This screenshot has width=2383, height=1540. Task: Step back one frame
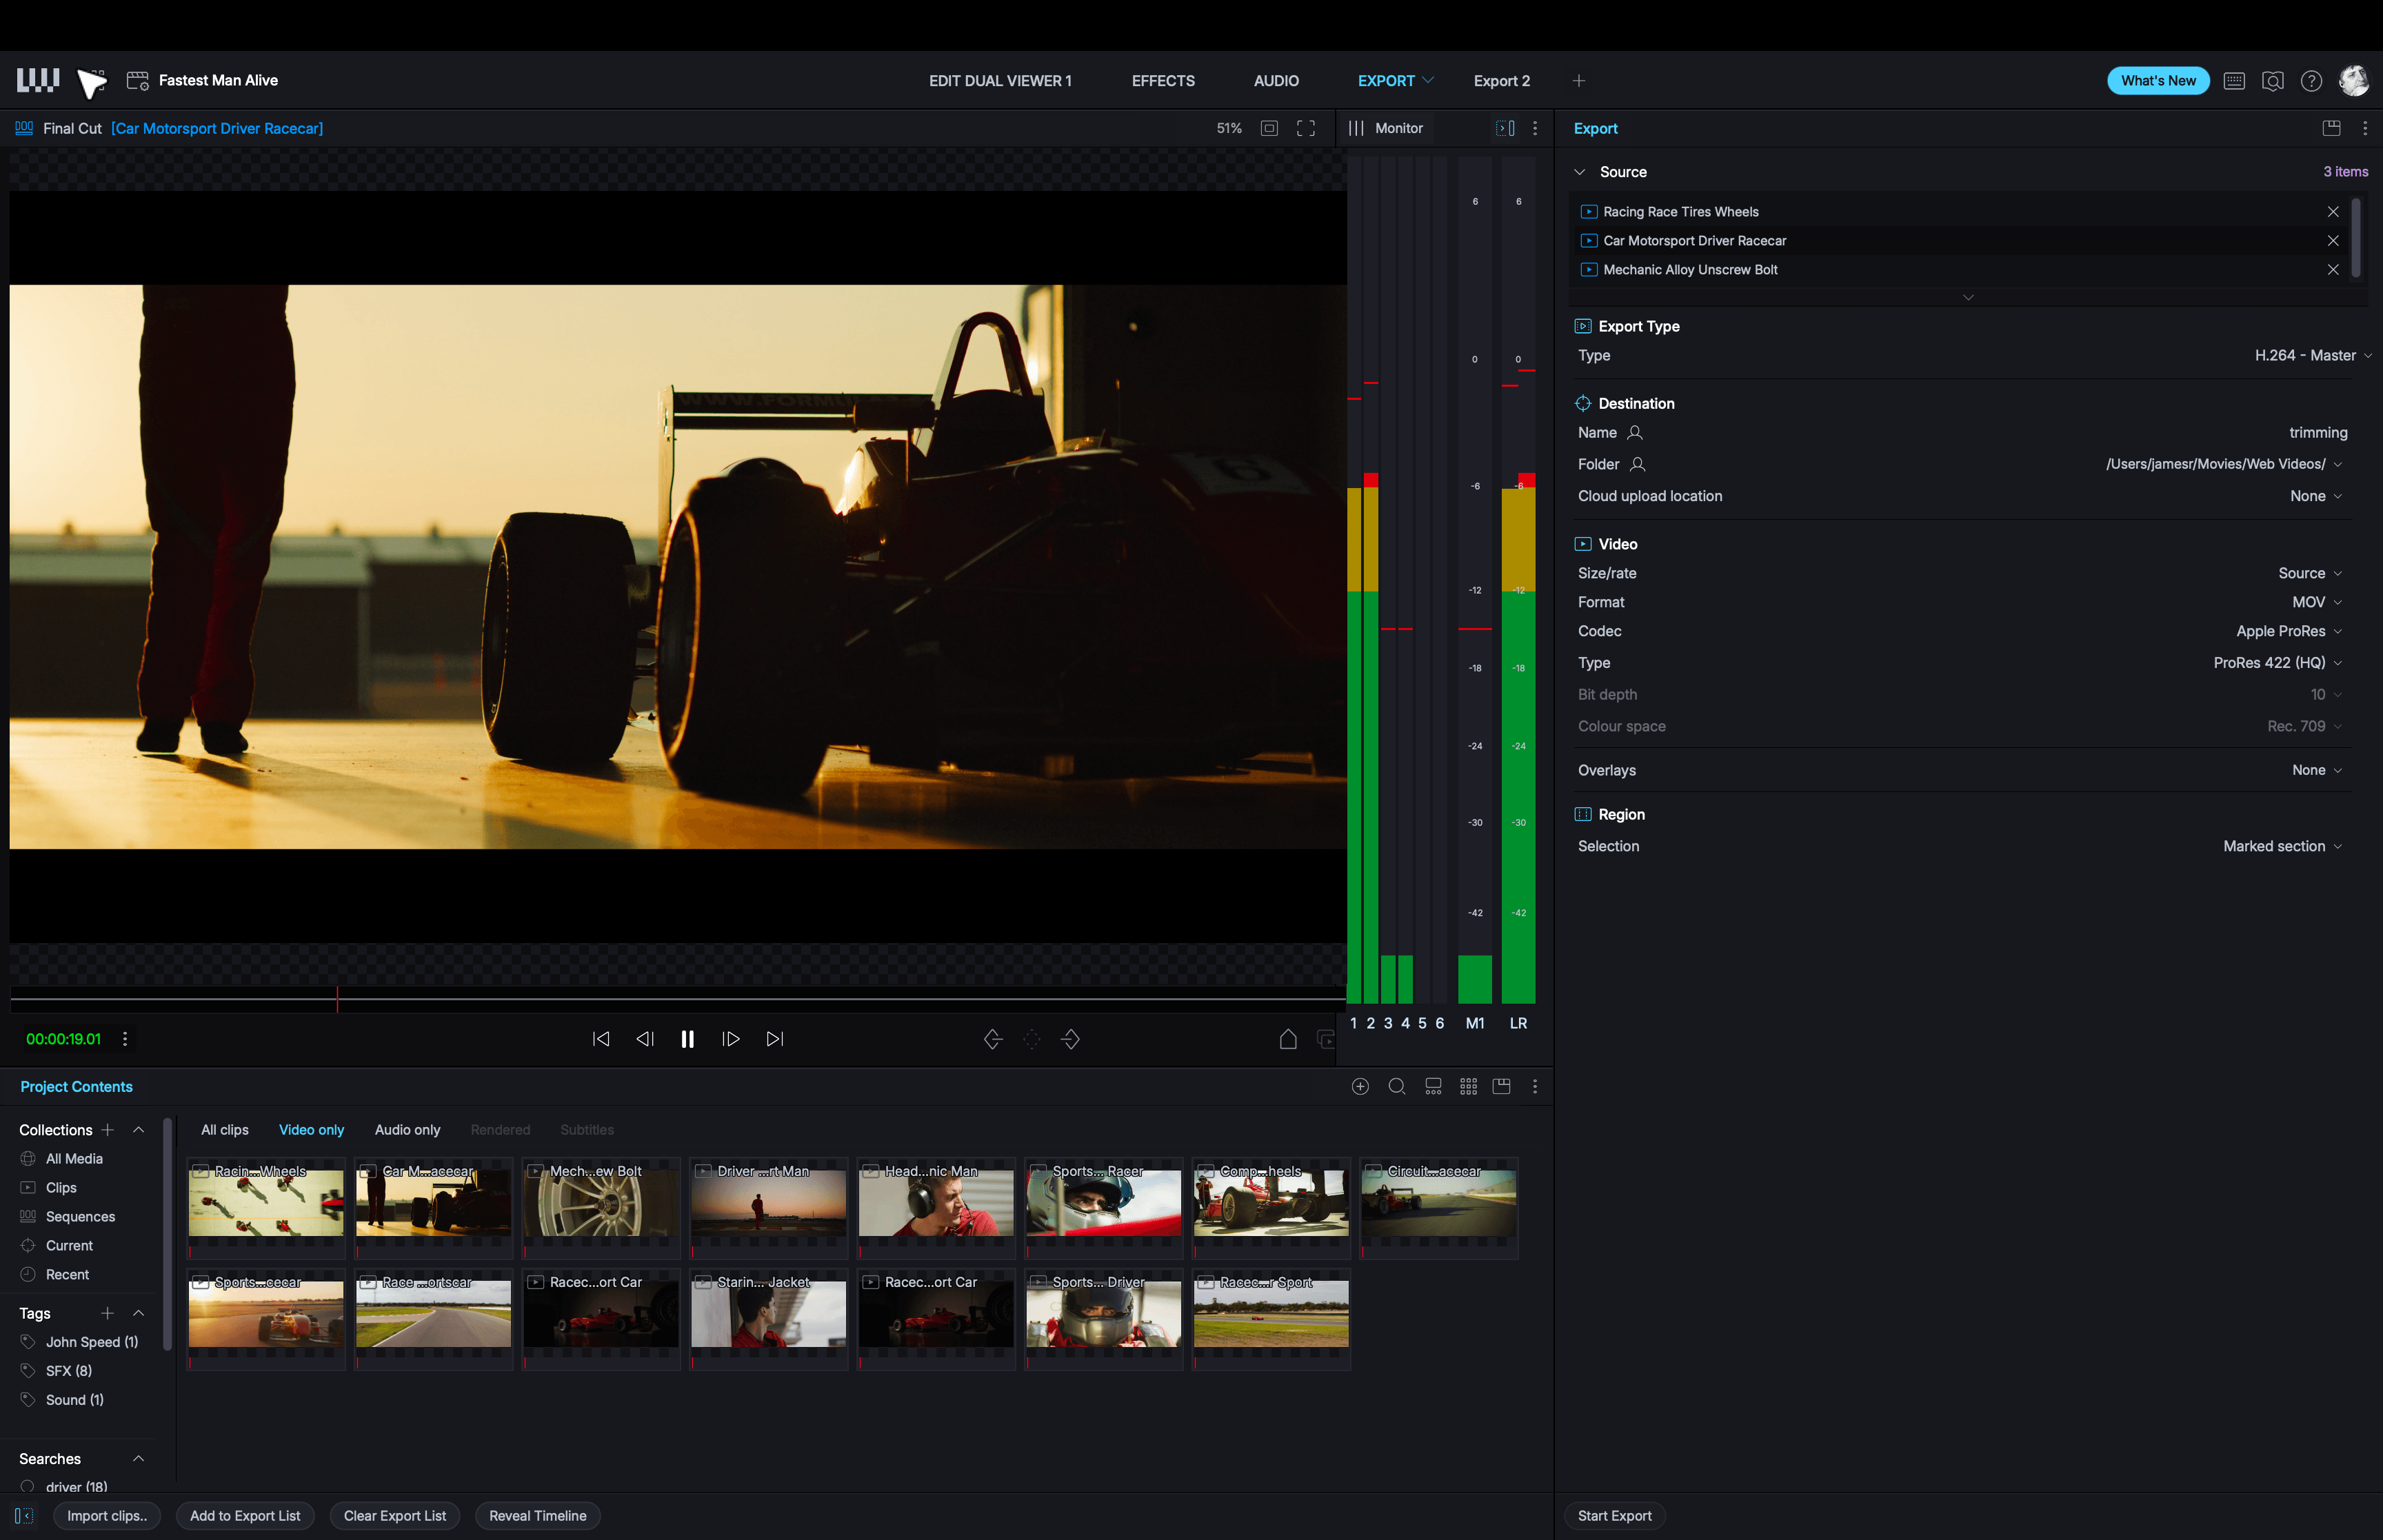point(645,1039)
